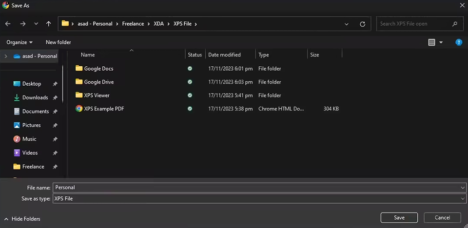
Task: Click the pin icon beside Downloads
Action: click(55, 98)
